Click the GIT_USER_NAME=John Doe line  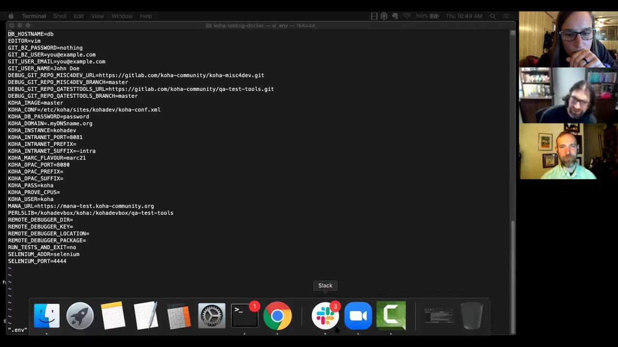[x=43, y=68]
